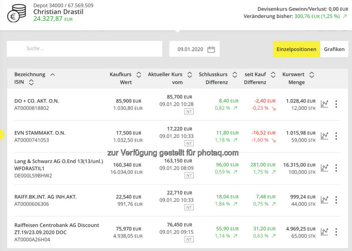352x251 pixels.
Task: Open chart icon for EVN STAMMAKT. O.N.
Action: pyautogui.click(x=324, y=136)
